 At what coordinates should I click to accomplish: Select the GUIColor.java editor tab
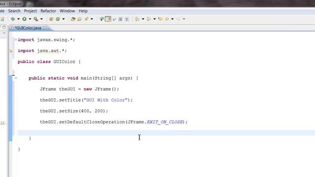(28, 28)
